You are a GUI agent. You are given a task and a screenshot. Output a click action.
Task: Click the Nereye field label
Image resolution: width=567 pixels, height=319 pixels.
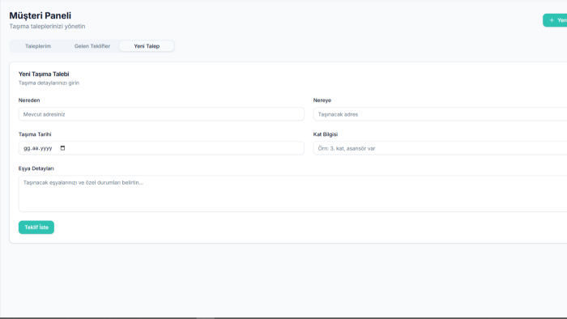point(322,100)
